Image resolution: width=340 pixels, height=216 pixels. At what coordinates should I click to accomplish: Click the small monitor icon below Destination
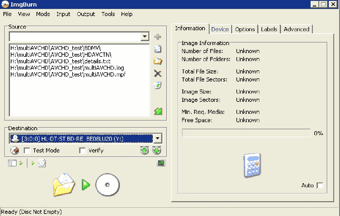point(161,163)
